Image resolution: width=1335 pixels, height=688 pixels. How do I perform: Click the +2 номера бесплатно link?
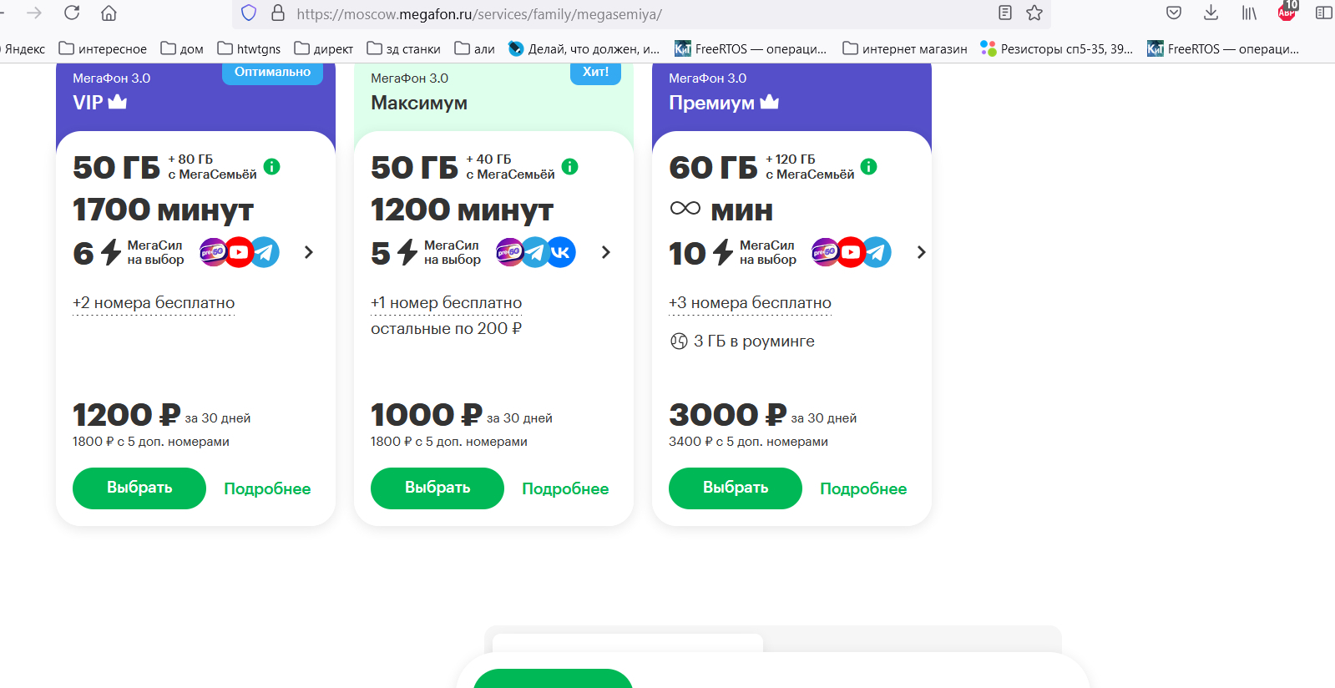154,303
